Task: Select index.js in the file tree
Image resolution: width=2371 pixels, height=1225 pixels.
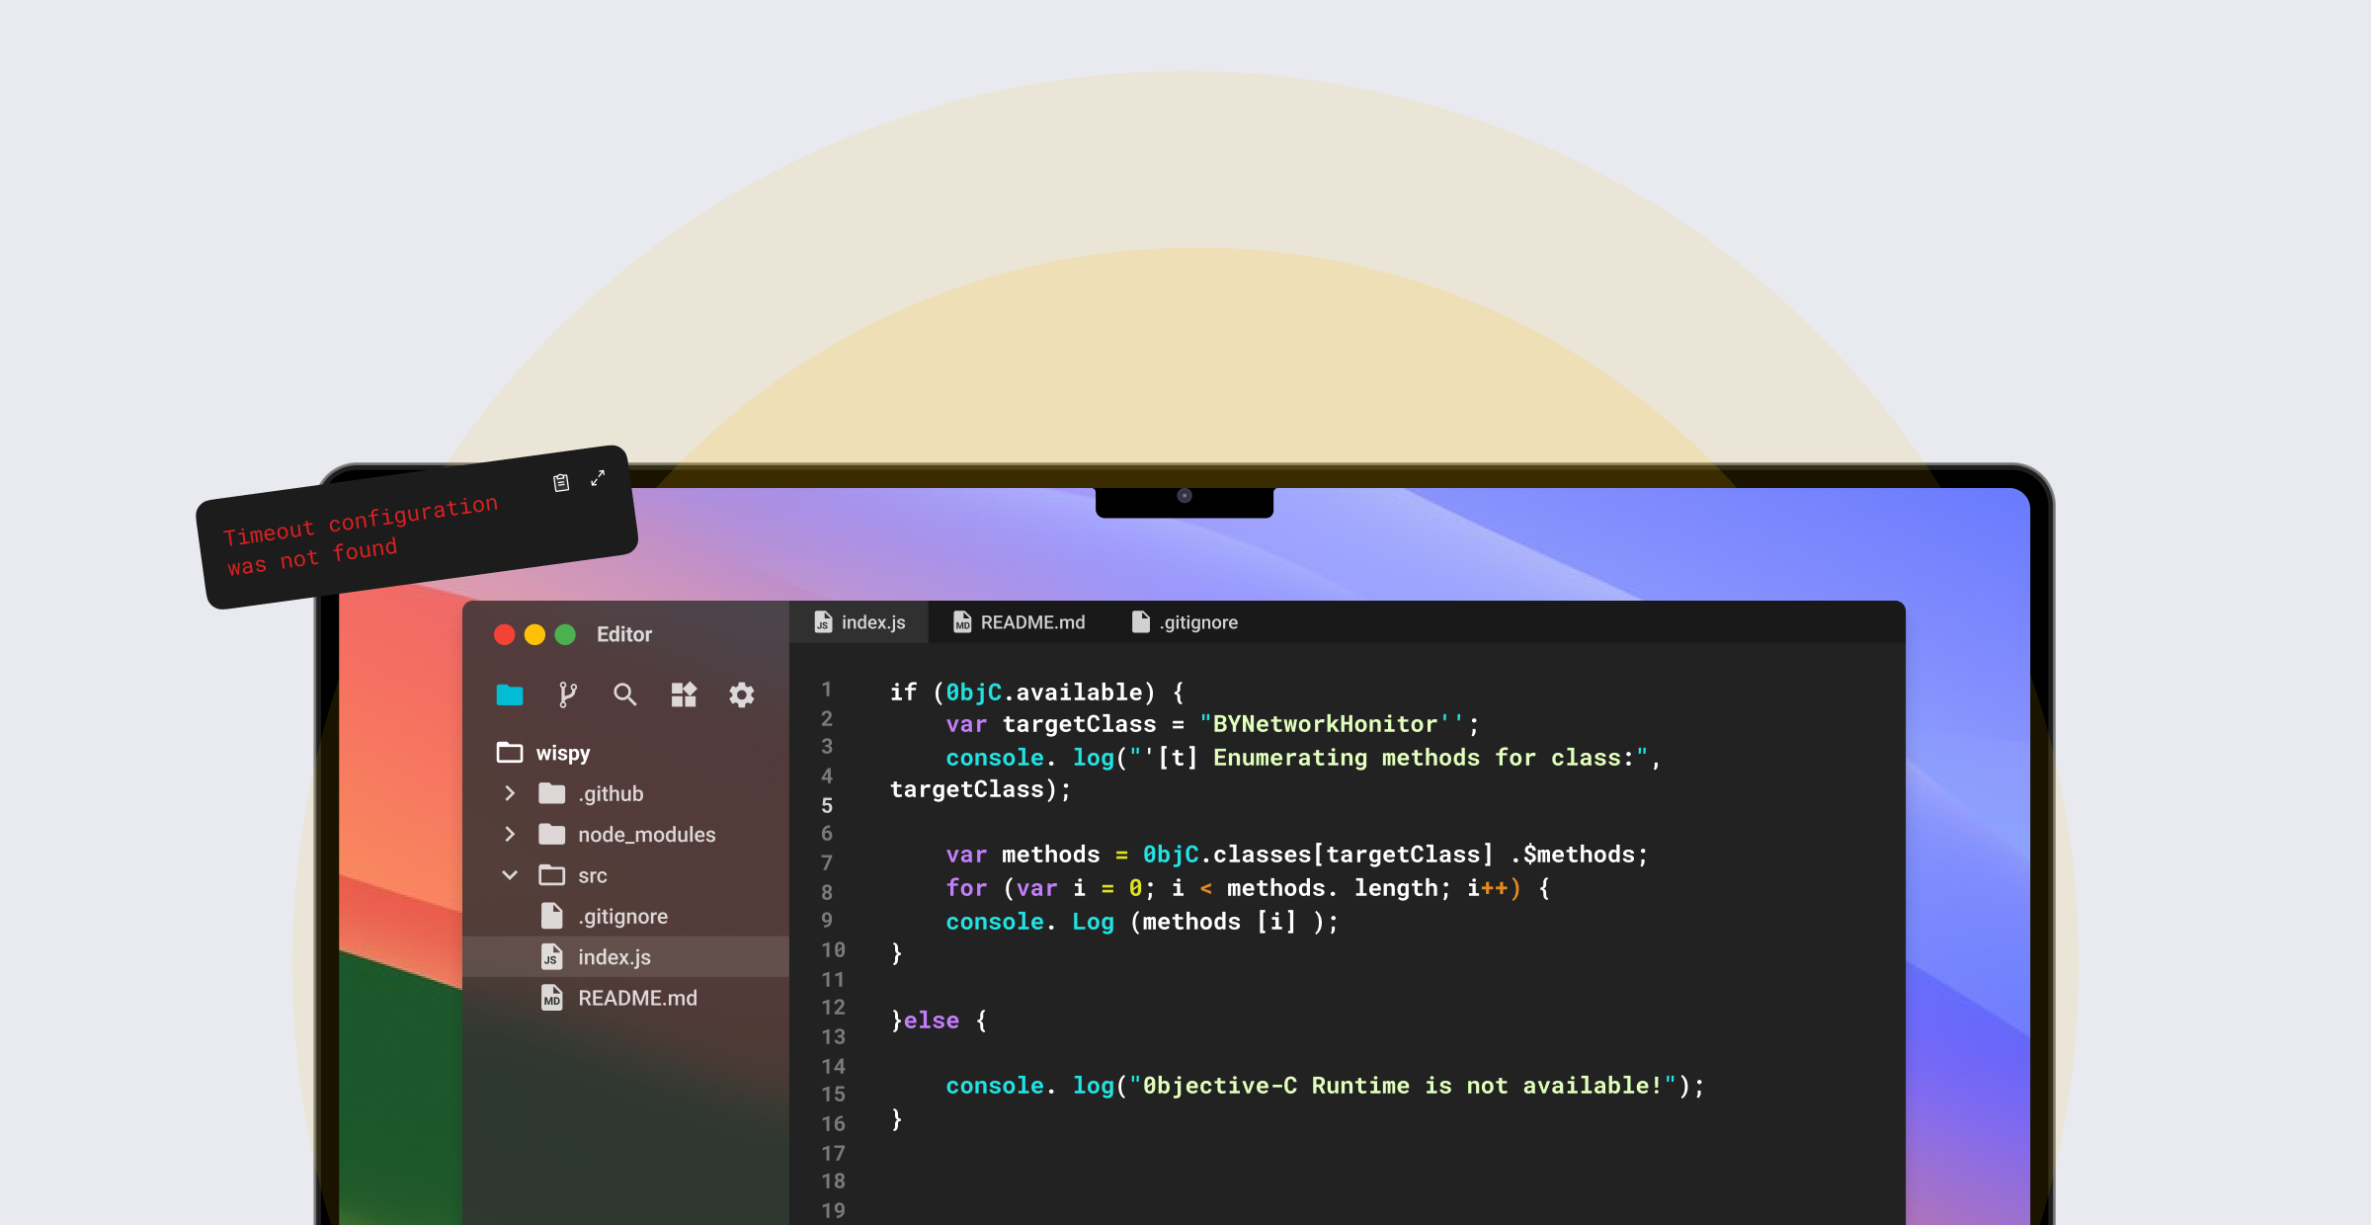Action: (613, 957)
